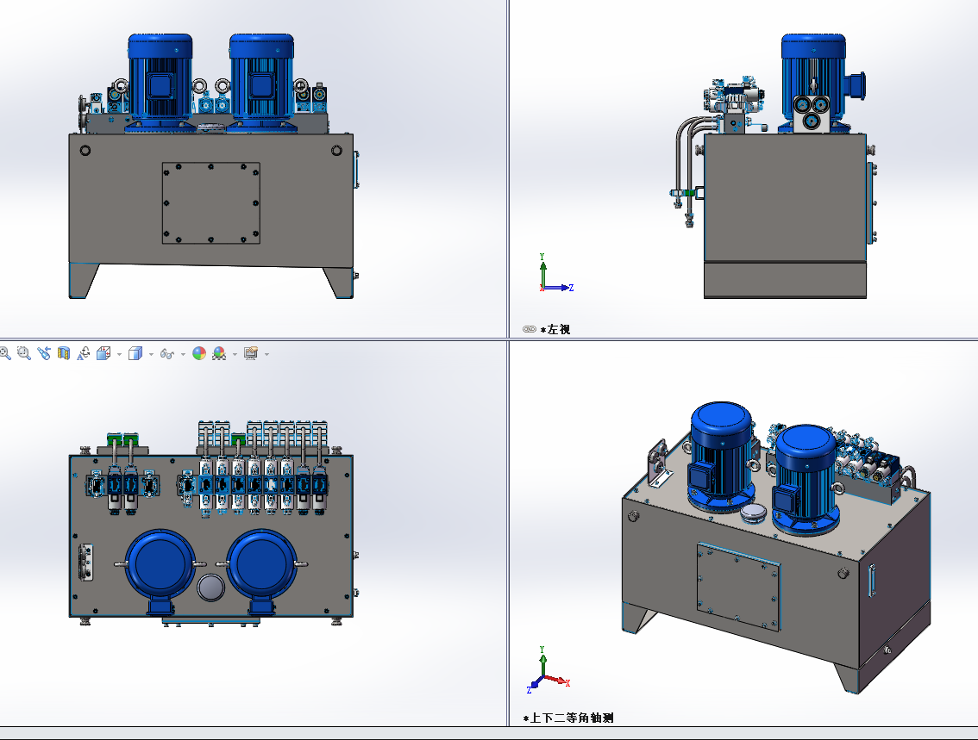
Task: Click the Zoom to Fit tool
Action: coord(5,354)
